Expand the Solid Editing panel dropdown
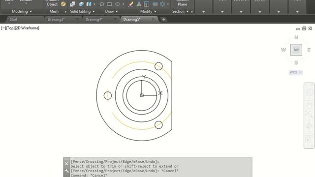 tap(82, 11)
